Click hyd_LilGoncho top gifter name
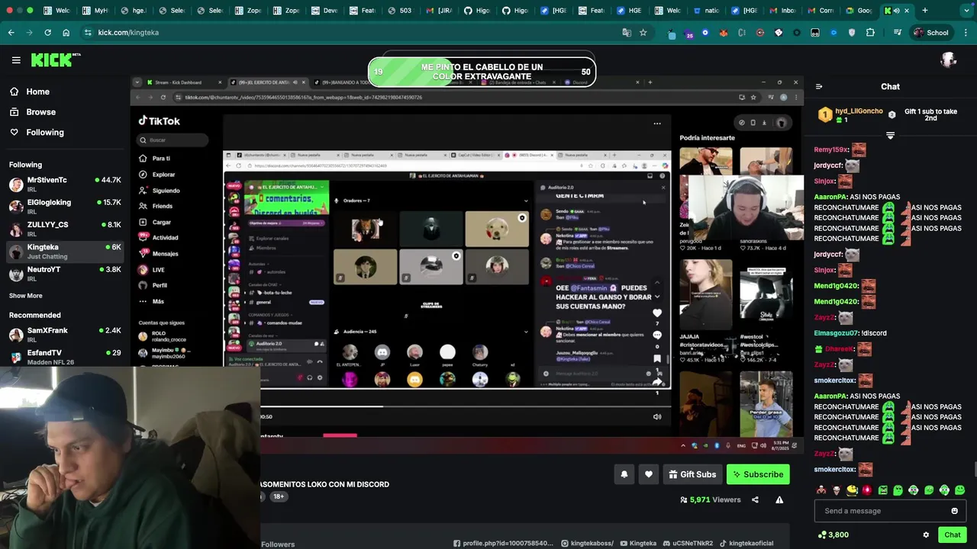 tap(859, 111)
